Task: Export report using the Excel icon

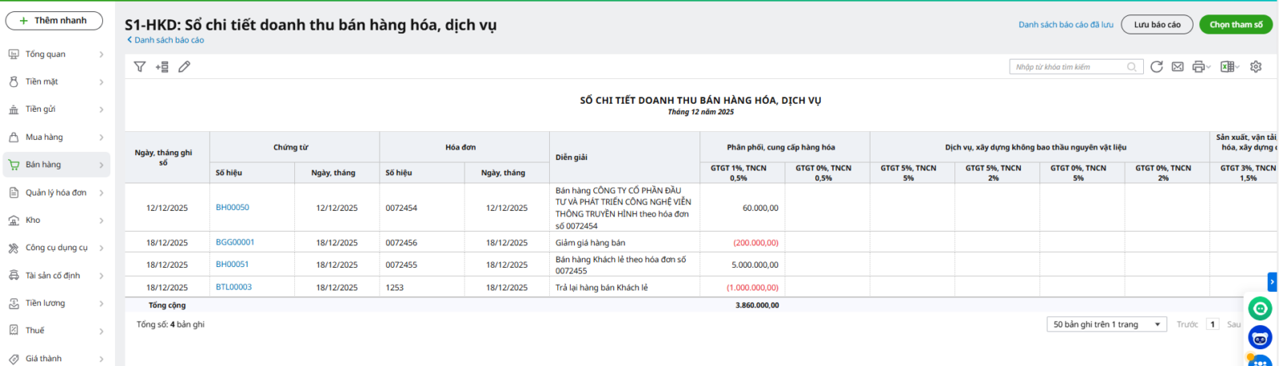Action: [x=1227, y=67]
